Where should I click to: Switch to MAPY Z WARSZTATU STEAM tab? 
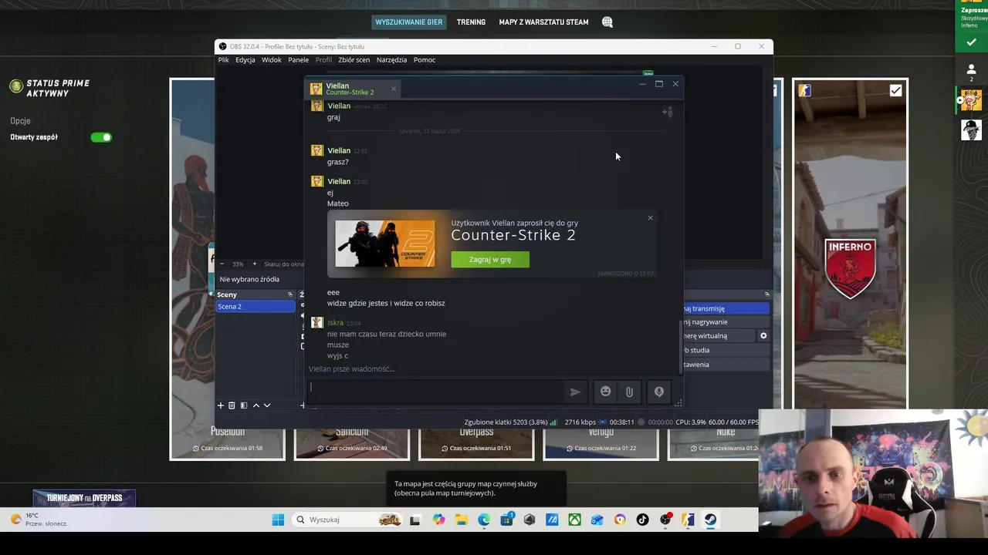pyautogui.click(x=543, y=22)
